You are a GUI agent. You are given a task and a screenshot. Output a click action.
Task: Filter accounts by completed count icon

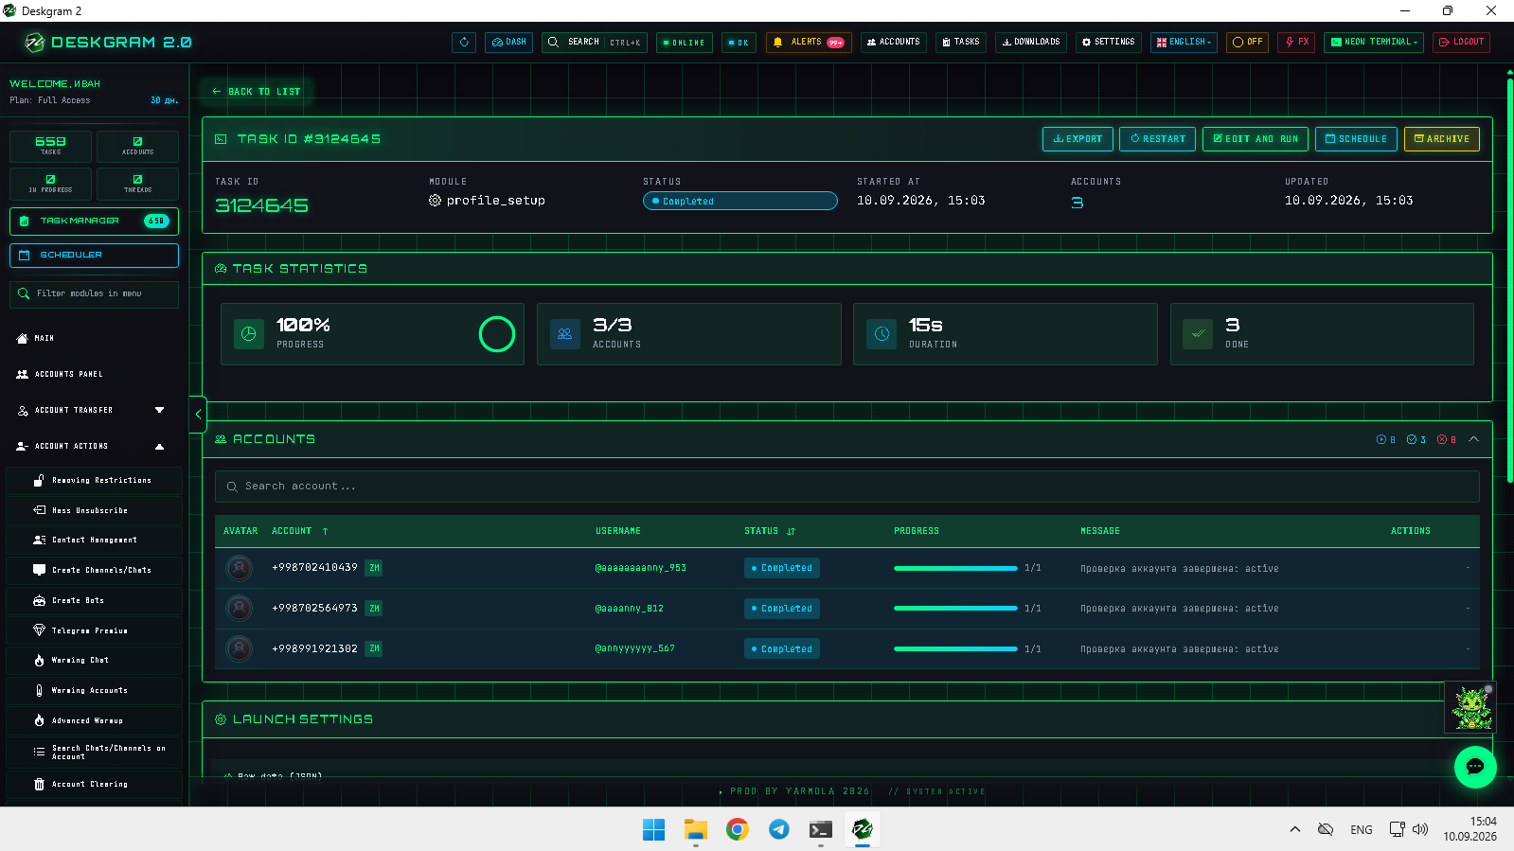point(1416,439)
